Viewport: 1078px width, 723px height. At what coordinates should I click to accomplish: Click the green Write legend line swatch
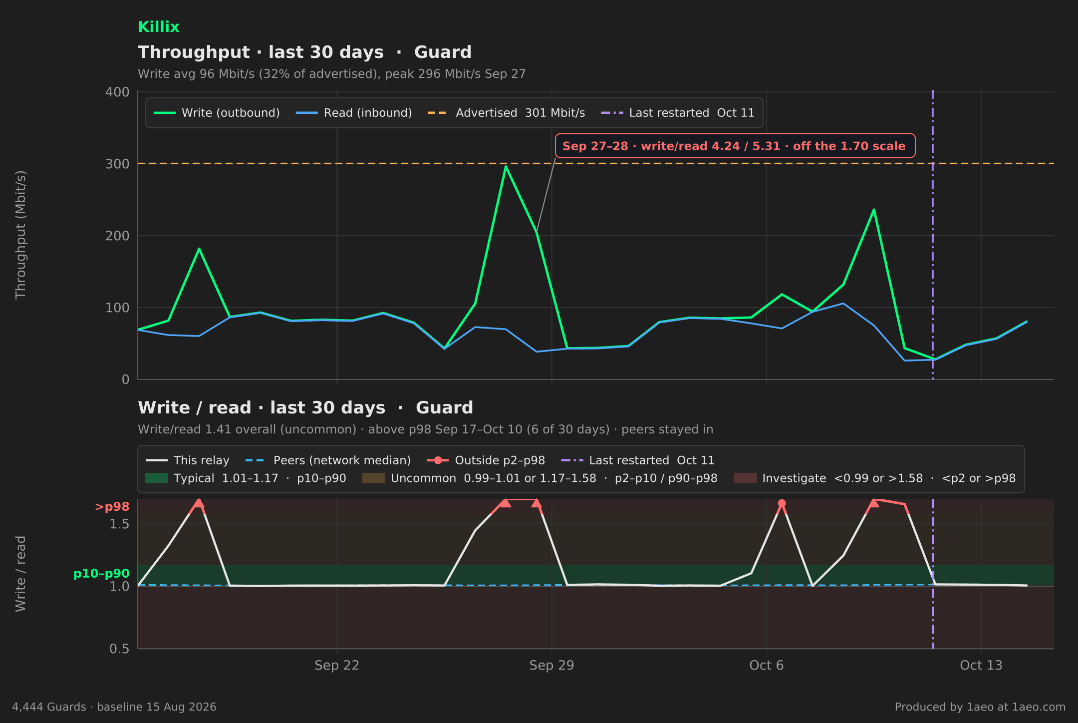pos(164,113)
